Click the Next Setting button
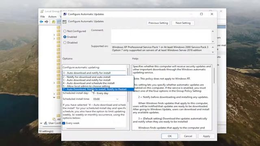The height and width of the screenshot is (146, 260). click(x=183, y=23)
